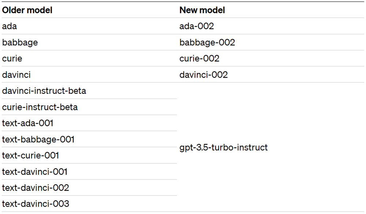
Task: Click the plain "curie" older model cell
Action: (12, 59)
